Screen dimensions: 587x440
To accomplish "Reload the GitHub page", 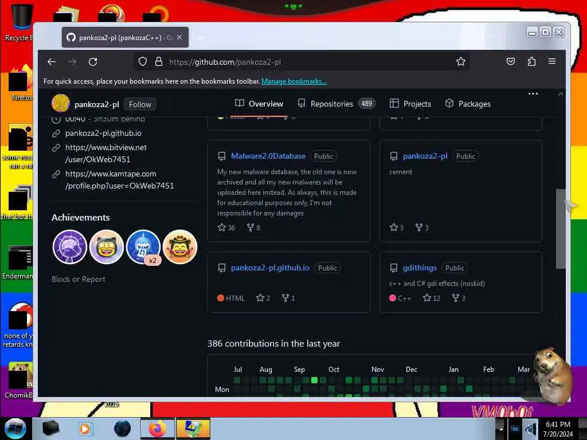I will 93,62.
